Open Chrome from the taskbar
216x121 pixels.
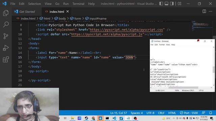tap(93, 118)
